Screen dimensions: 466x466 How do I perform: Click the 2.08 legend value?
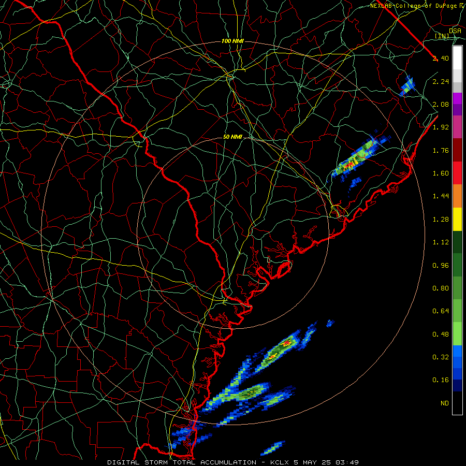(441, 104)
